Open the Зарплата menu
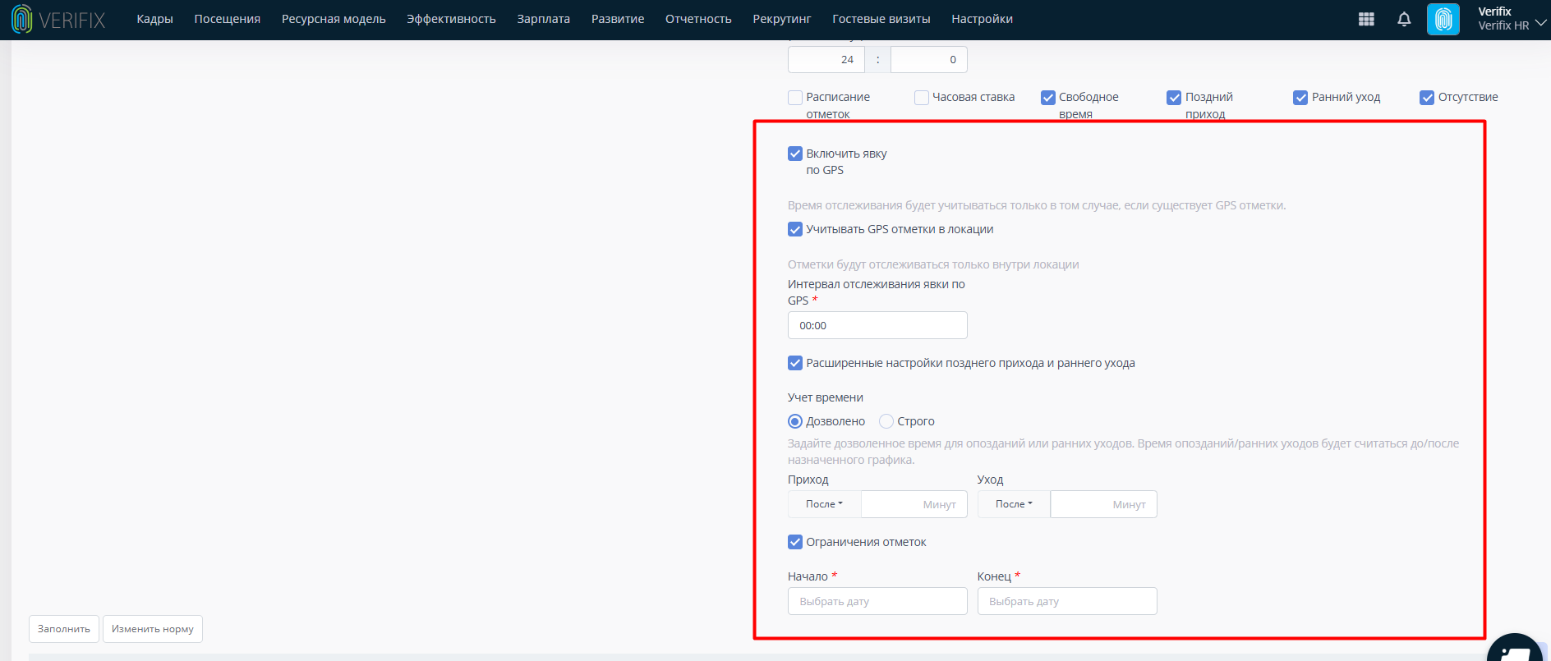 click(x=543, y=19)
